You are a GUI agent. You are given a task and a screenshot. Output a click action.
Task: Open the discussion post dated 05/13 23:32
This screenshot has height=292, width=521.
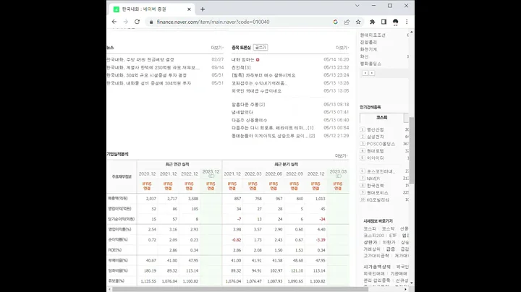pyautogui.click(x=241, y=67)
